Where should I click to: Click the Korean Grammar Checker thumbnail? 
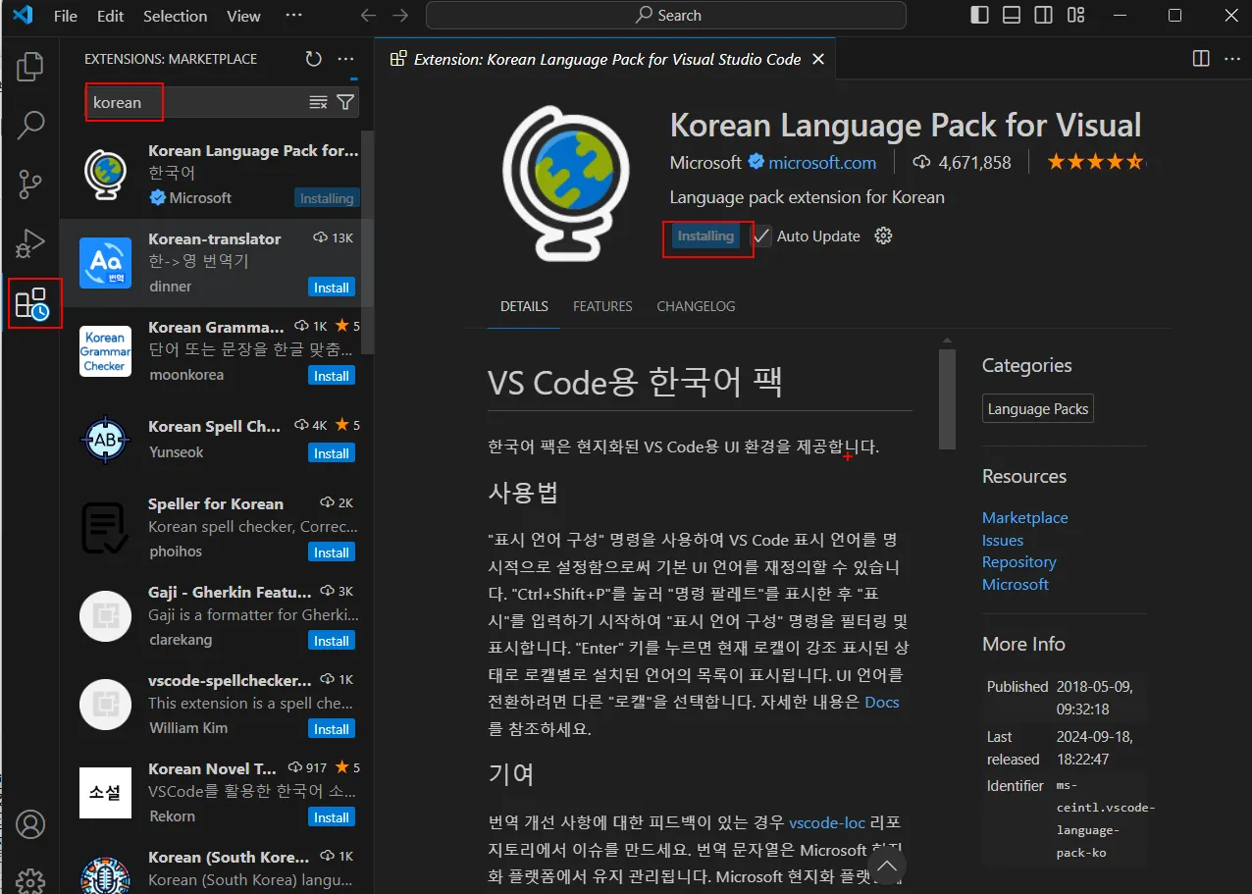coord(105,351)
